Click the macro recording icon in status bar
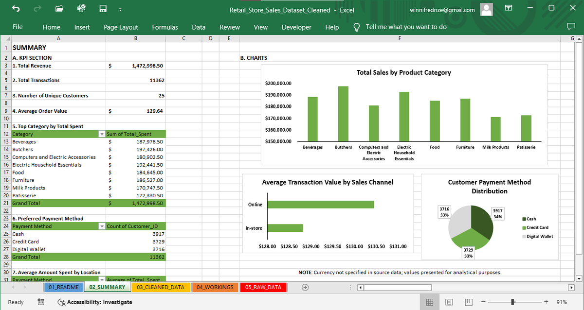 [x=42, y=302]
